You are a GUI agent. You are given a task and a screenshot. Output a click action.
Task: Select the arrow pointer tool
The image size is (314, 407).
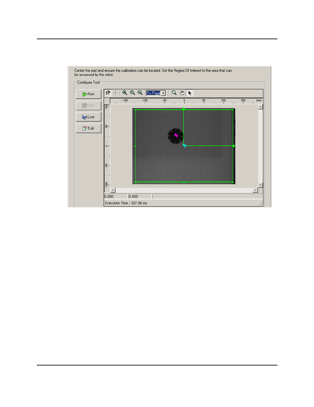tap(190, 93)
